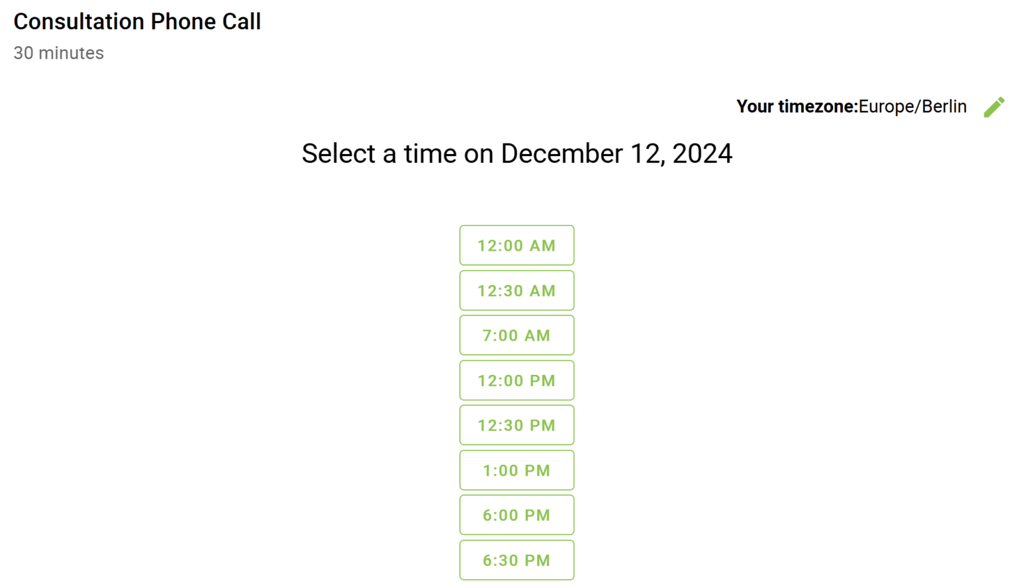Screen dimensions: 1017x588
Task: Select the only morning slot after midnight hour
Action: (516, 335)
